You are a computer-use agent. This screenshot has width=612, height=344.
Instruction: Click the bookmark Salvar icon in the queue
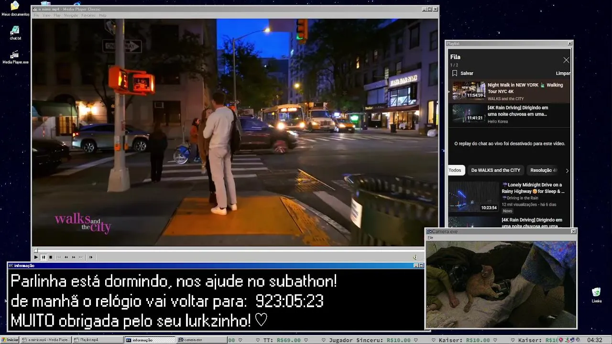pos(455,73)
